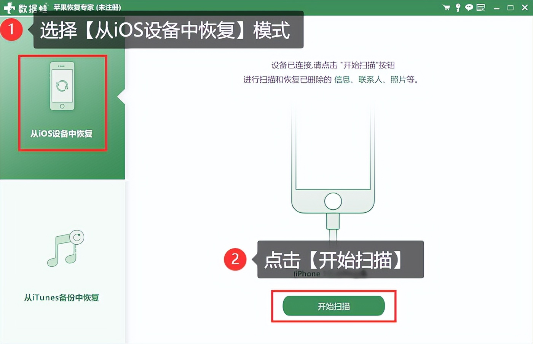Switch to 从iTunes备份中恢复 mode label
This screenshot has width=533, height=344.
click(x=62, y=298)
